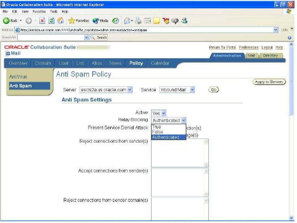Open the Overview navigation tab
Viewport: 297px width, 223px height.
pos(18,63)
